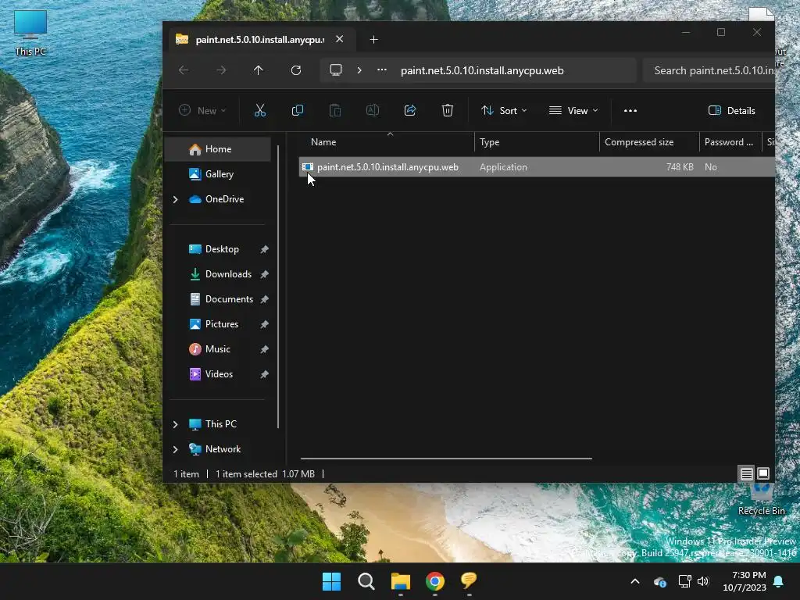Click File Explorer taskbar icon
This screenshot has height=600, width=800.
(401, 581)
